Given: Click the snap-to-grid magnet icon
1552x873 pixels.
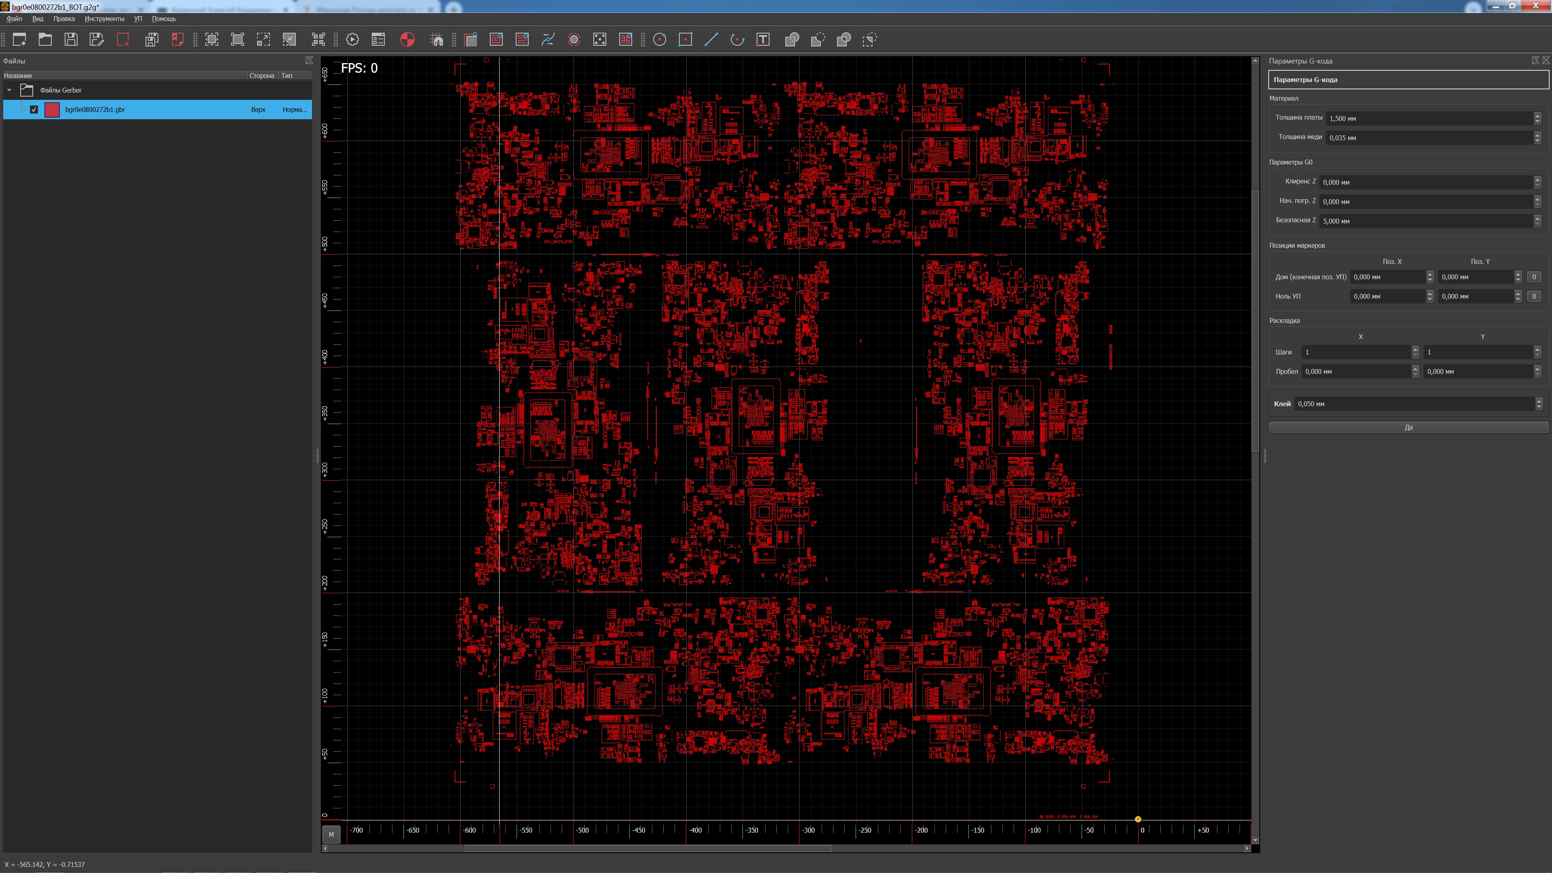Looking at the screenshot, I should (x=437, y=40).
